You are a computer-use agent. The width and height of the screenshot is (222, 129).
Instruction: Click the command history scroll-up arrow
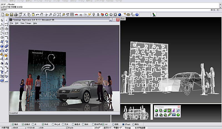[220, 4]
